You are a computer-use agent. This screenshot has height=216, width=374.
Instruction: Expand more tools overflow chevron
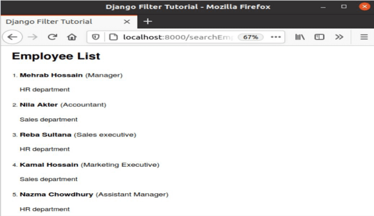[x=339, y=37]
